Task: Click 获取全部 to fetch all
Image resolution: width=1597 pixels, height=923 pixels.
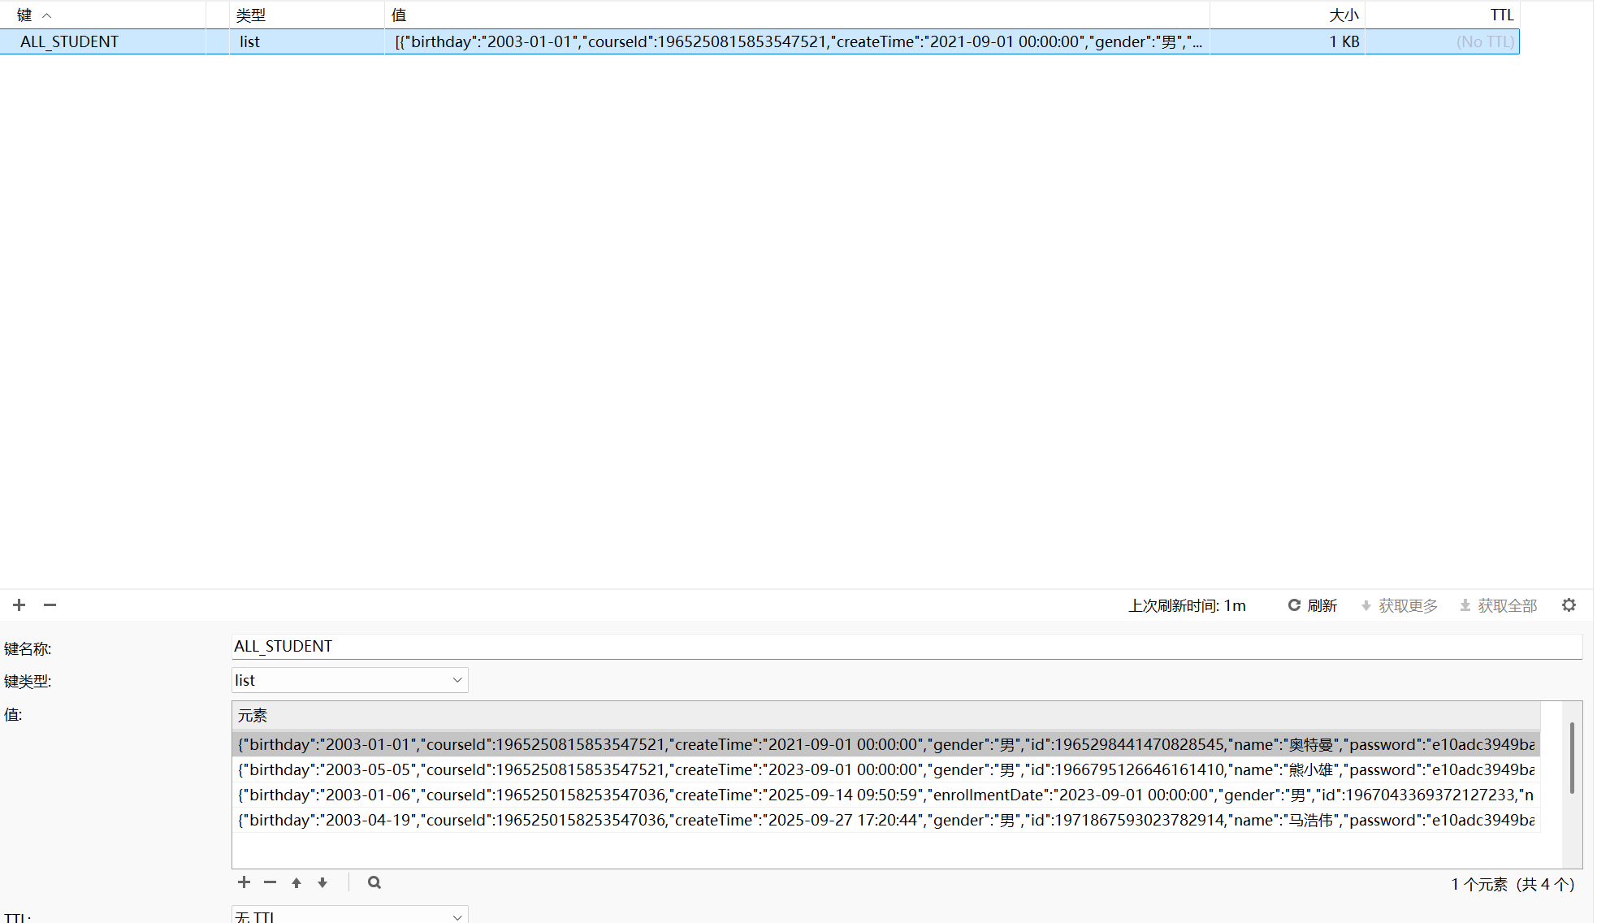Action: (1499, 605)
